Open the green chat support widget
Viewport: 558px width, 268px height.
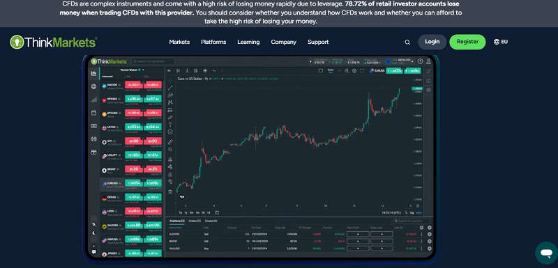point(546,253)
